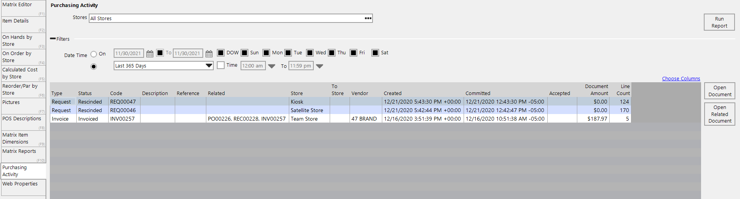Open the Matrix Reports tab
The image size is (740, 199).
tap(23, 155)
